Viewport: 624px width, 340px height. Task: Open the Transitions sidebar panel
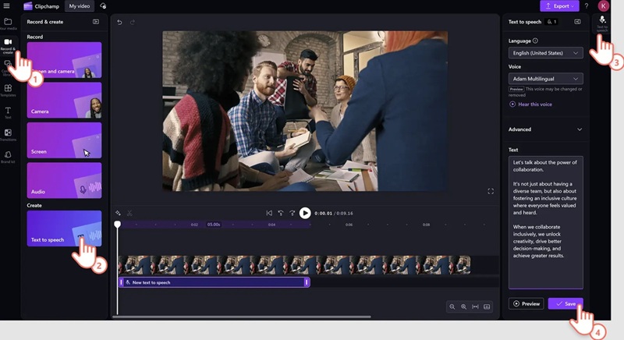pyautogui.click(x=8, y=135)
